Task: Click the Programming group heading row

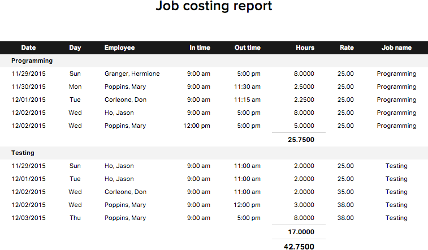Action: (x=32, y=61)
